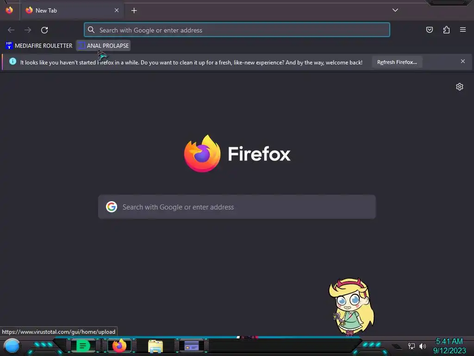The image size is (474, 356).
Task: Click the MF favicon on the bookmarks toolbar
Action: (9, 45)
